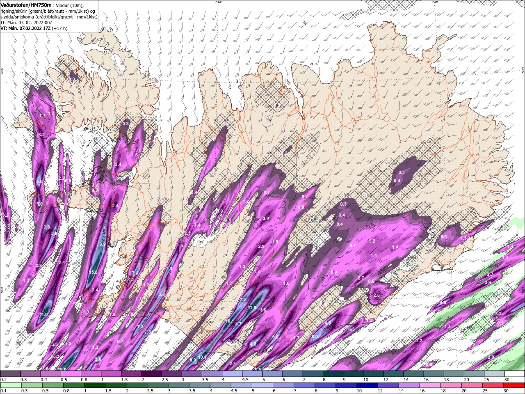Click the upper legend swatch labeled 1.5
Viewport: 525px width, 394px height.
pos(131,374)
